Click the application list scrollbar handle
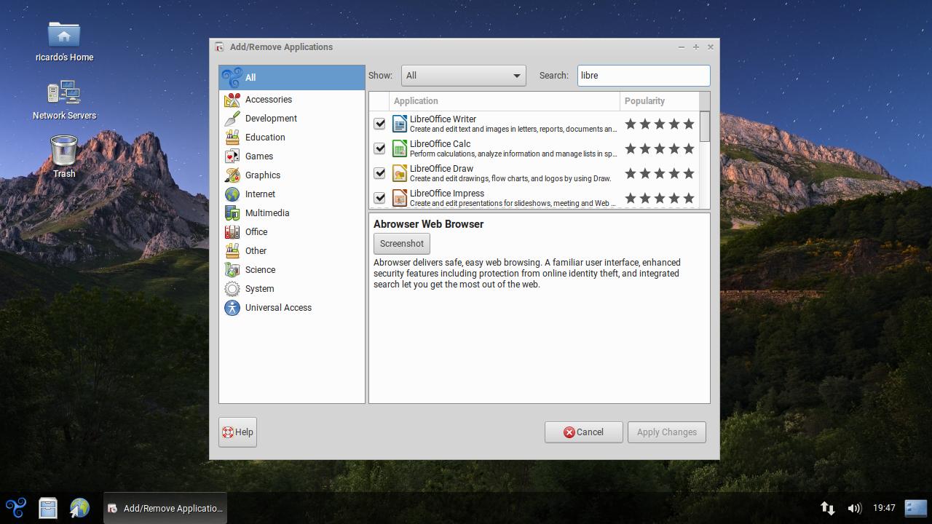 coord(704,127)
